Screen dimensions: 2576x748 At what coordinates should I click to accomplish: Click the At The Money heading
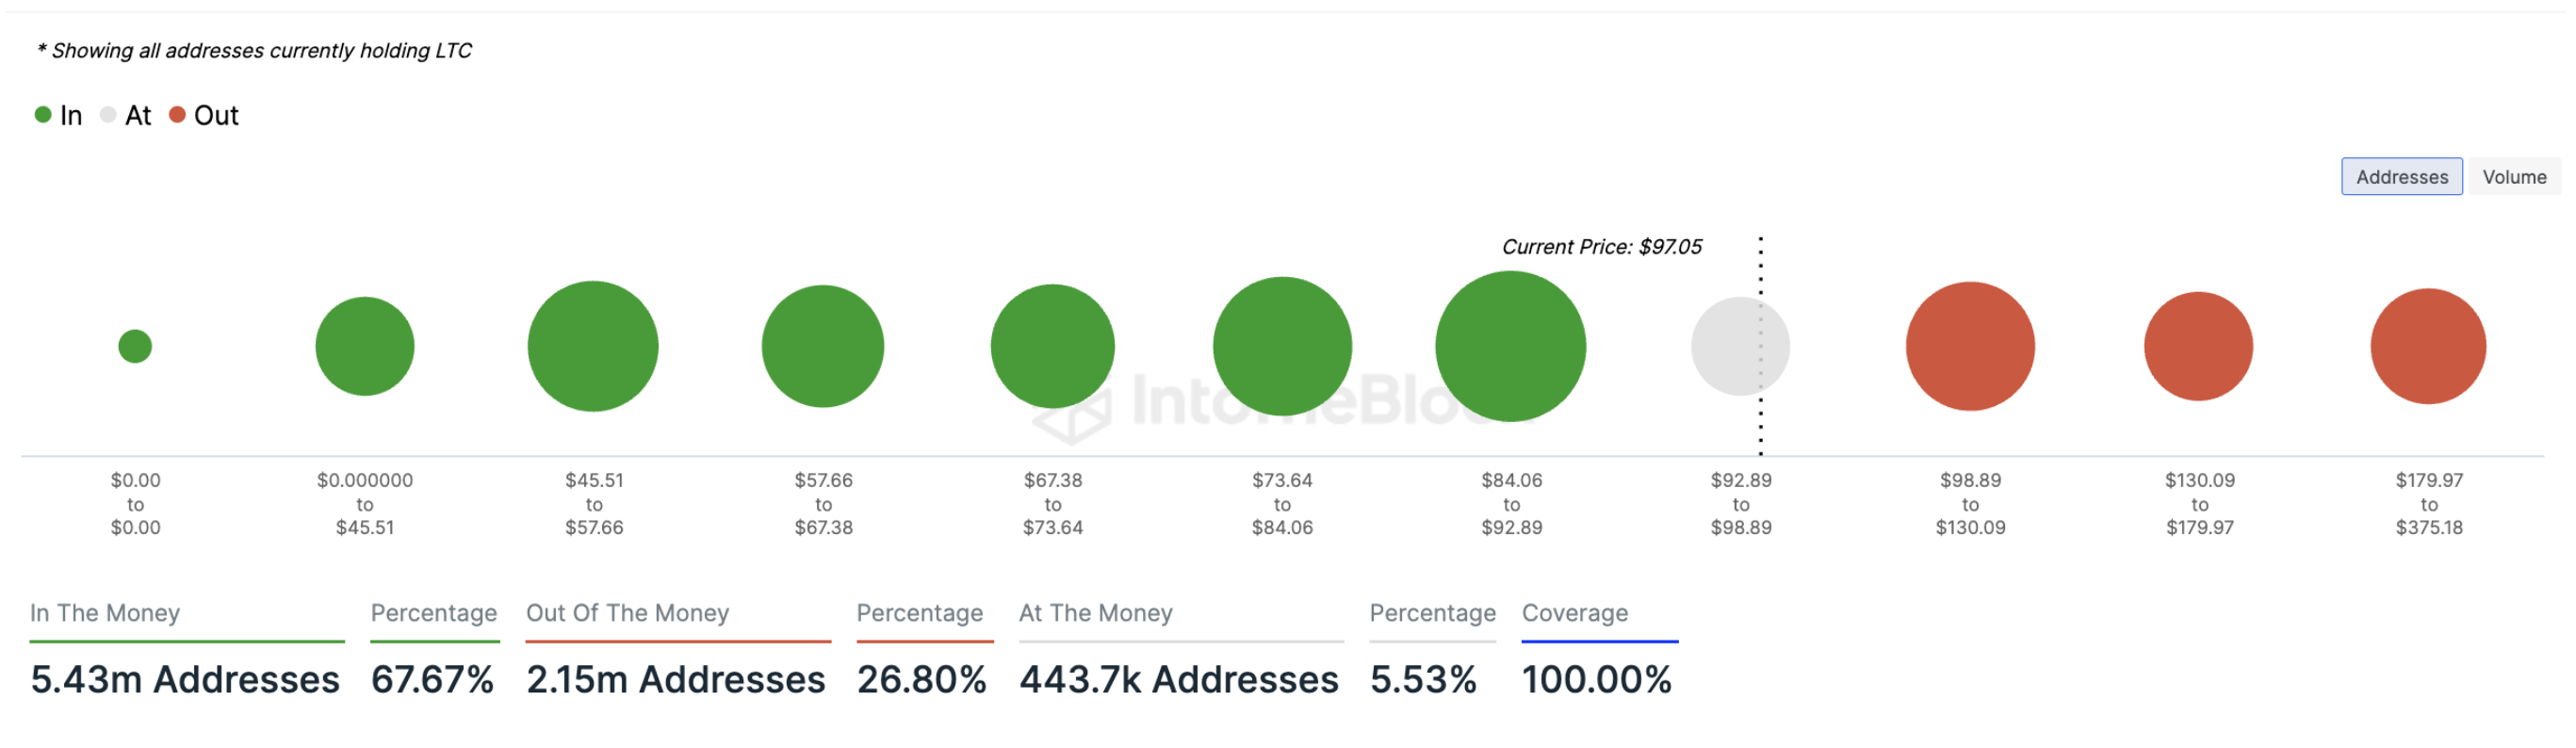[x=1095, y=613]
